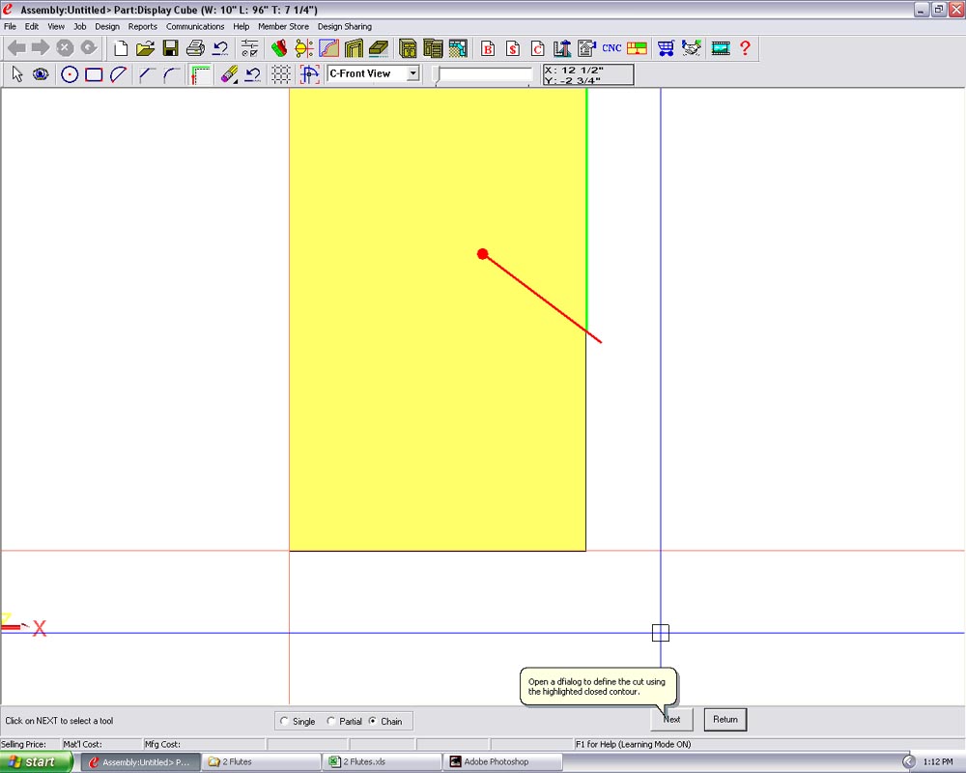The image size is (966, 773).
Task: Click the document with house export icon
Action: [x=586, y=48]
